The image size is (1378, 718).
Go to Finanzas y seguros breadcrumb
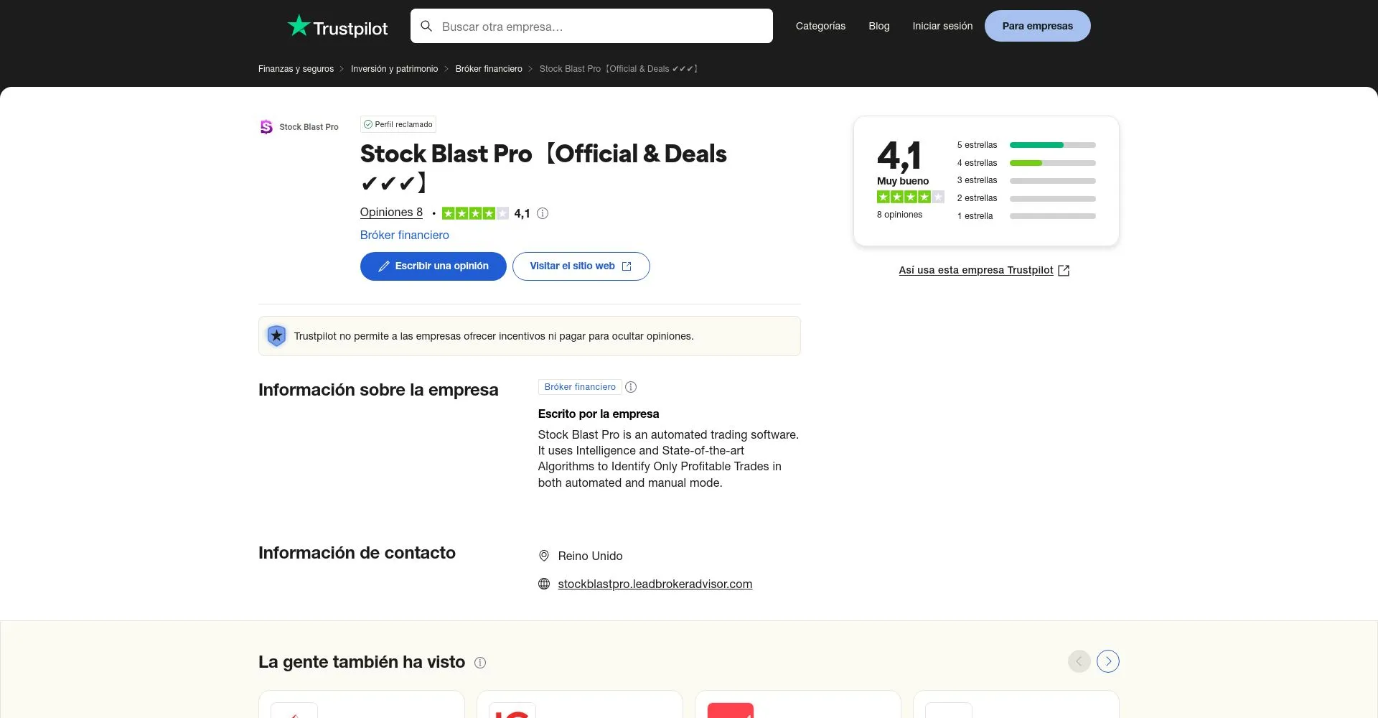coord(296,69)
